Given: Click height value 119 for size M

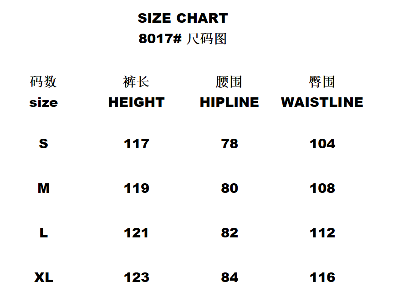Looking at the screenshot, I should pyautogui.click(x=136, y=188).
